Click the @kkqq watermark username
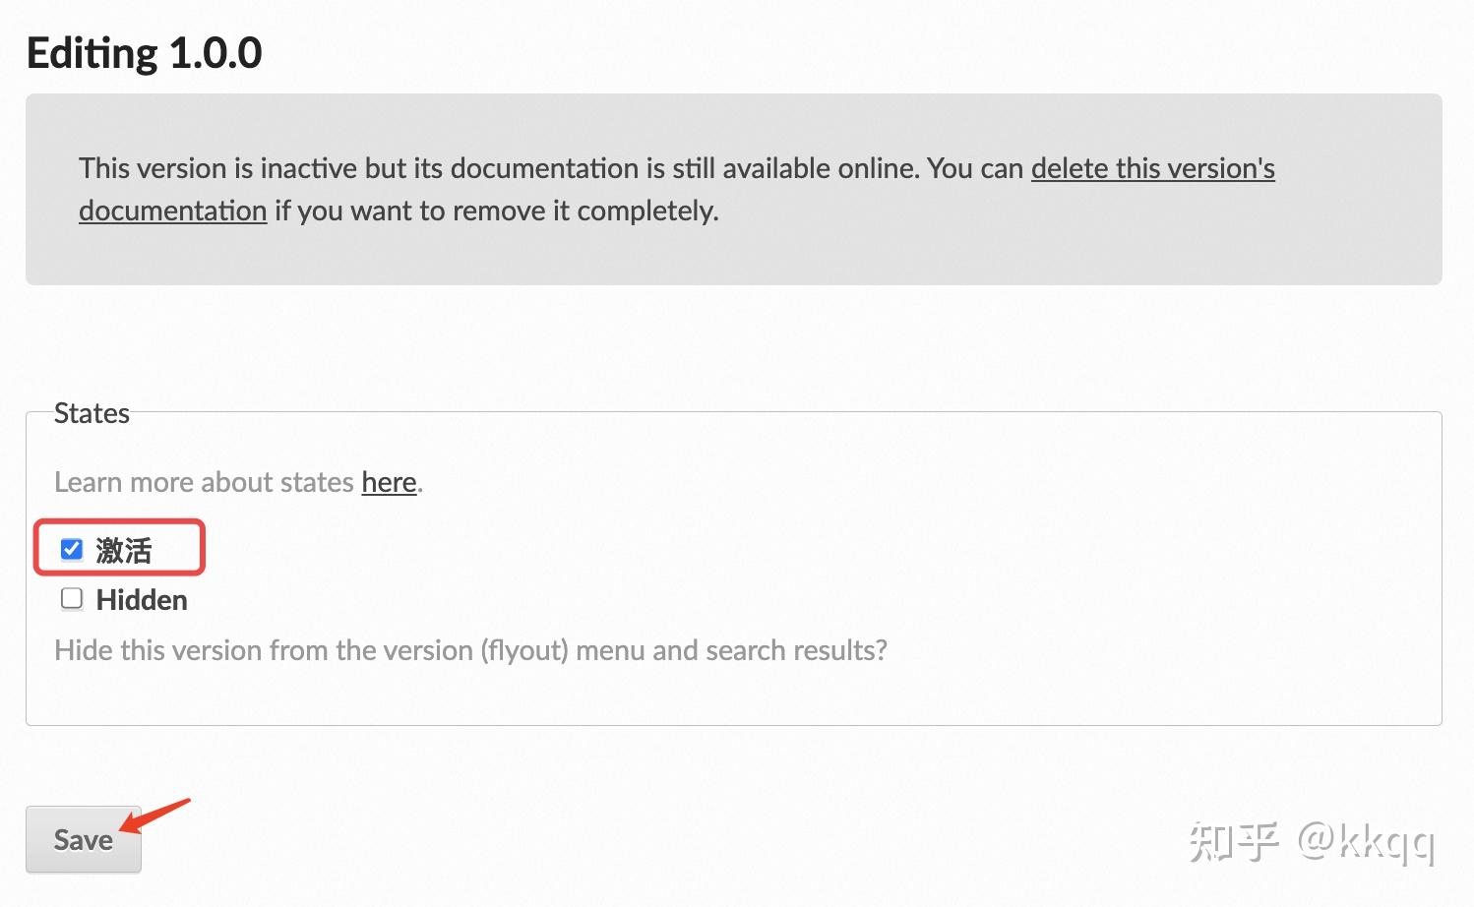This screenshot has width=1474, height=907. coord(1366,841)
